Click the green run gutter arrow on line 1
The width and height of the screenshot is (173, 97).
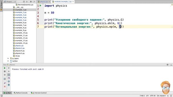pyautogui.click(x=41, y=5)
